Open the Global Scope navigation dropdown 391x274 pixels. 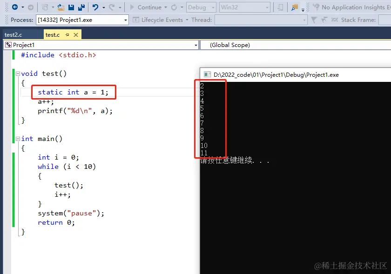[296, 45]
